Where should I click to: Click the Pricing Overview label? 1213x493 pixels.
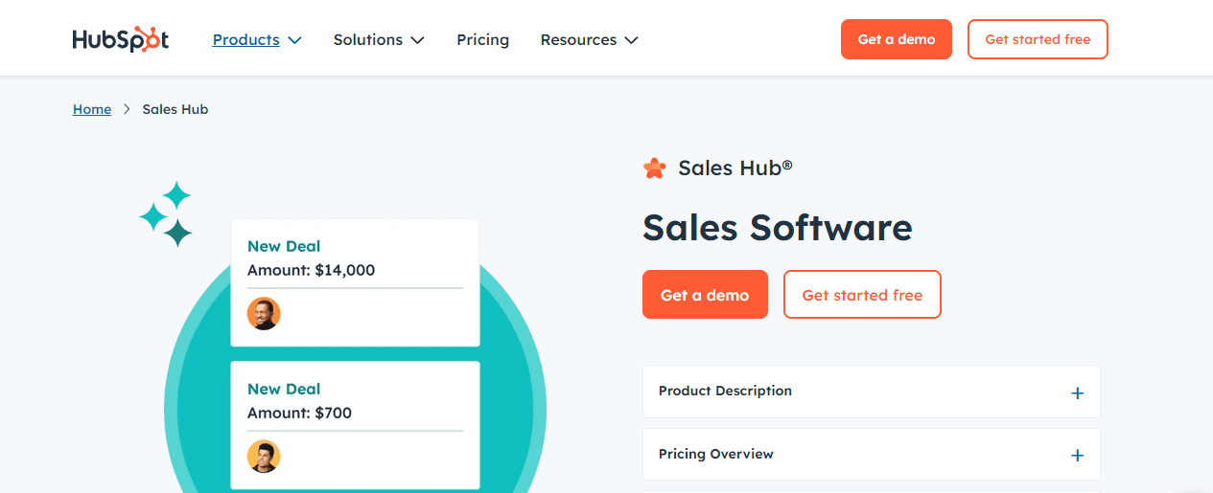(715, 454)
